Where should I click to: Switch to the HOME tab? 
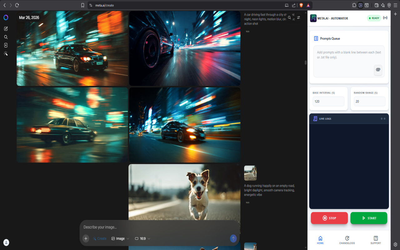tap(320, 240)
